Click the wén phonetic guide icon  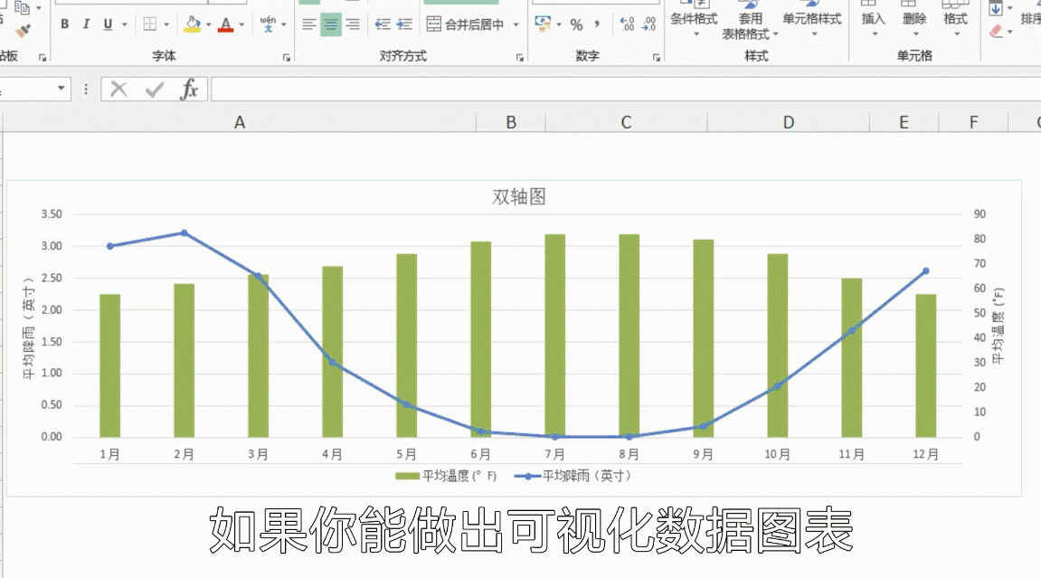[x=268, y=24]
